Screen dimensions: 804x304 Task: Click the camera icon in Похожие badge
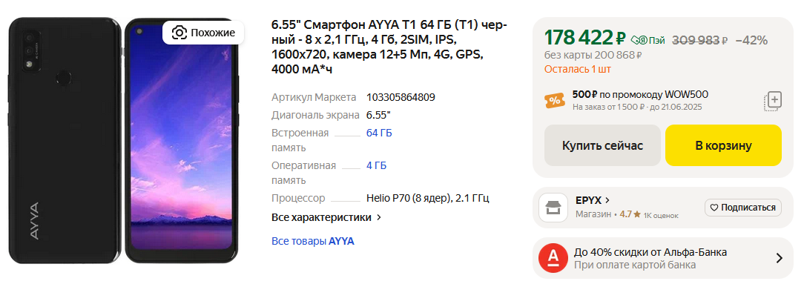(x=179, y=33)
